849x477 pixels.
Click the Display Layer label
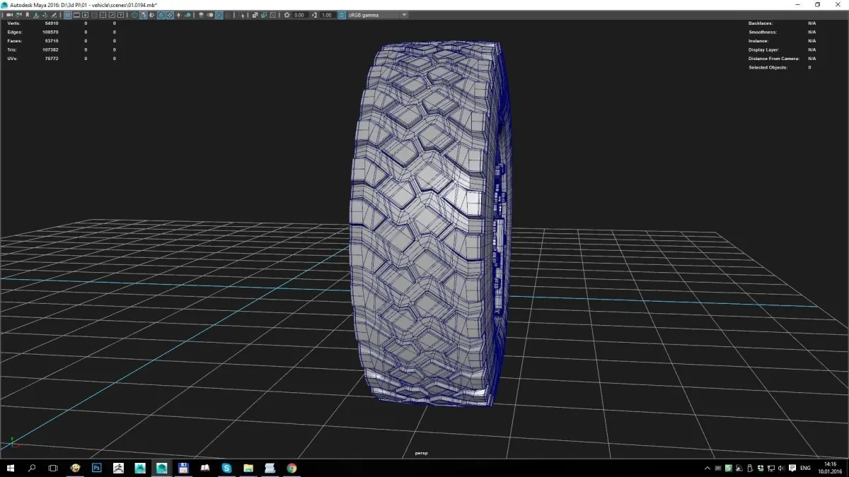tap(764, 50)
